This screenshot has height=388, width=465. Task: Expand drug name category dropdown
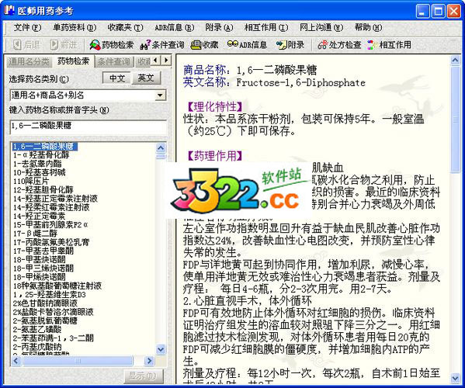coord(160,95)
